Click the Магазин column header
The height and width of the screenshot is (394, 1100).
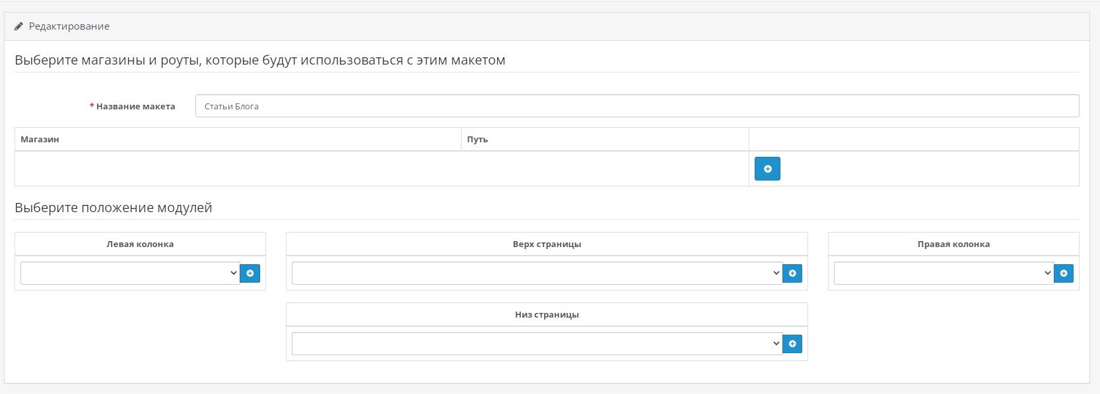[40, 139]
